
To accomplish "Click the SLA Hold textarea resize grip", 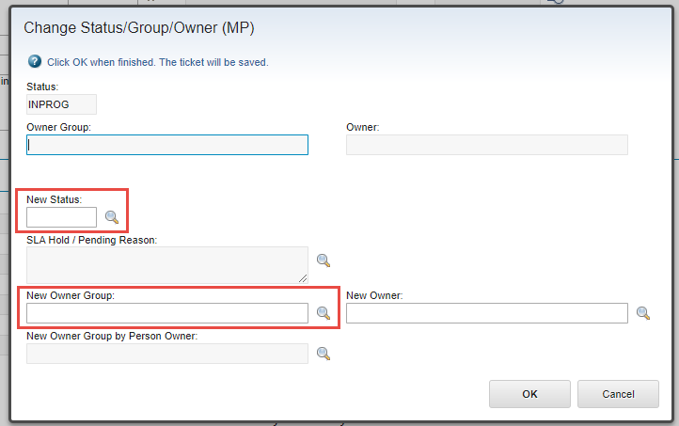I will coord(303,278).
